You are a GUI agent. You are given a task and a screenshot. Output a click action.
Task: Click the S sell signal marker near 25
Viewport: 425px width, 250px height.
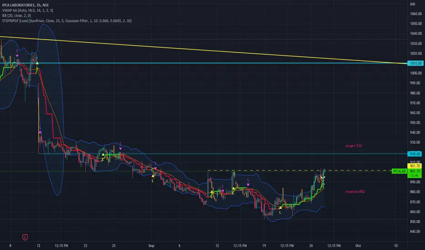[x=120, y=146]
